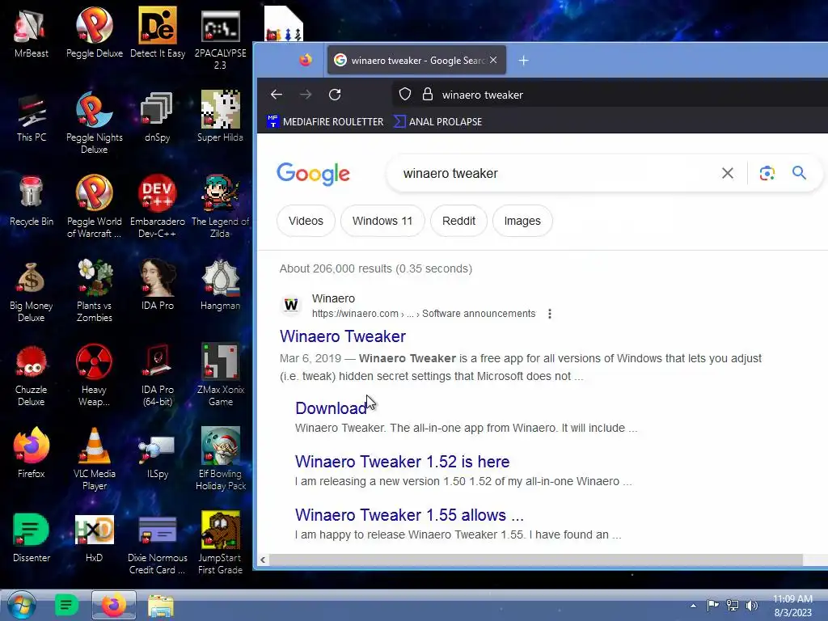Viewport: 828px width, 621px height.
Task: Click the Firefox address bar
Action: [610, 95]
